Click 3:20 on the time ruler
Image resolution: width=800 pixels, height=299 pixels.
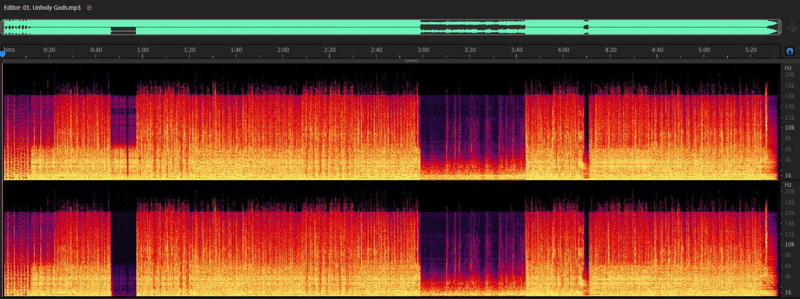pyautogui.click(x=470, y=50)
